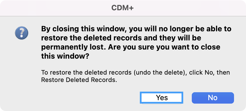Click Yes to close the window
246x111 pixels.
(162, 98)
